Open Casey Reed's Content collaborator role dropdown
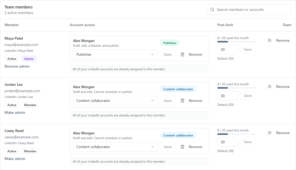 (115, 147)
